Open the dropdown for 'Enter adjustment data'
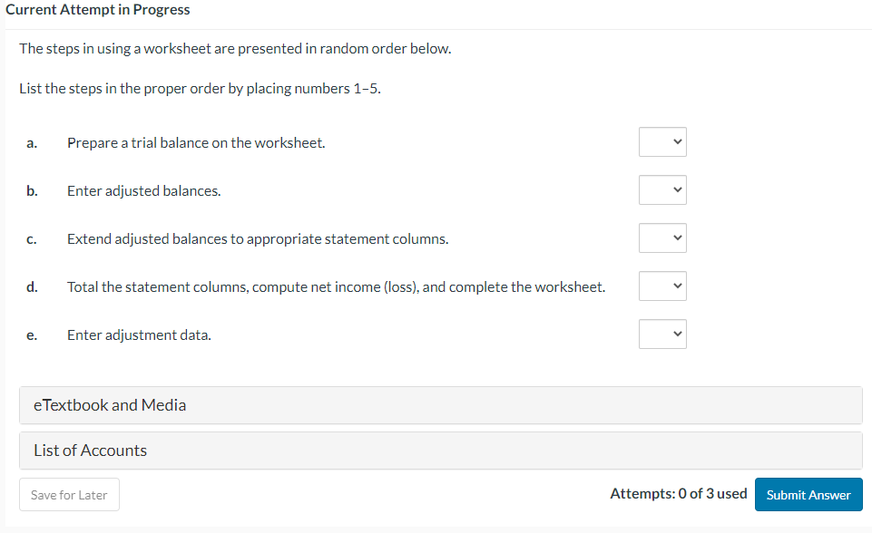872x533 pixels. 661,334
